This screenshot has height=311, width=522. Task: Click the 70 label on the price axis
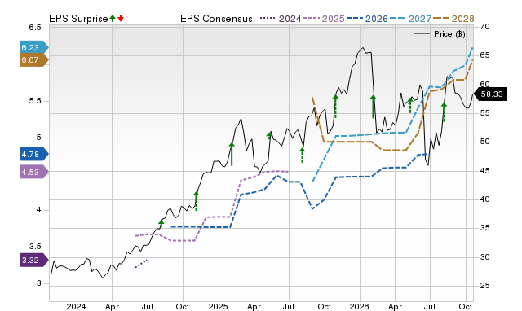(484, 27)
